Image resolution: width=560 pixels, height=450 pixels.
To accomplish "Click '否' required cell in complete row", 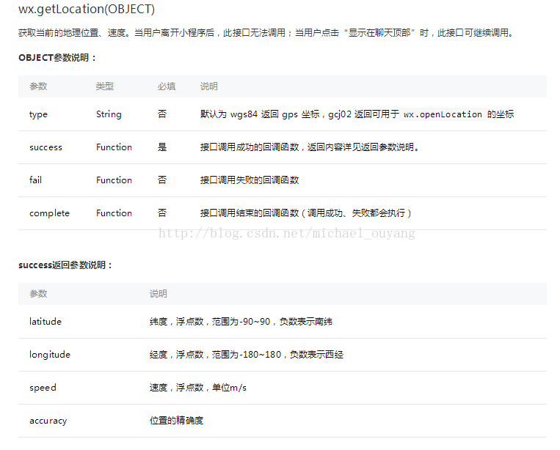I will 162,213.
